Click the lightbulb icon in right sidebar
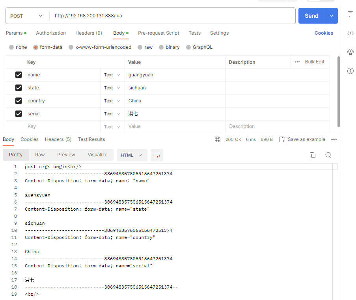 [x=350, y=52]
